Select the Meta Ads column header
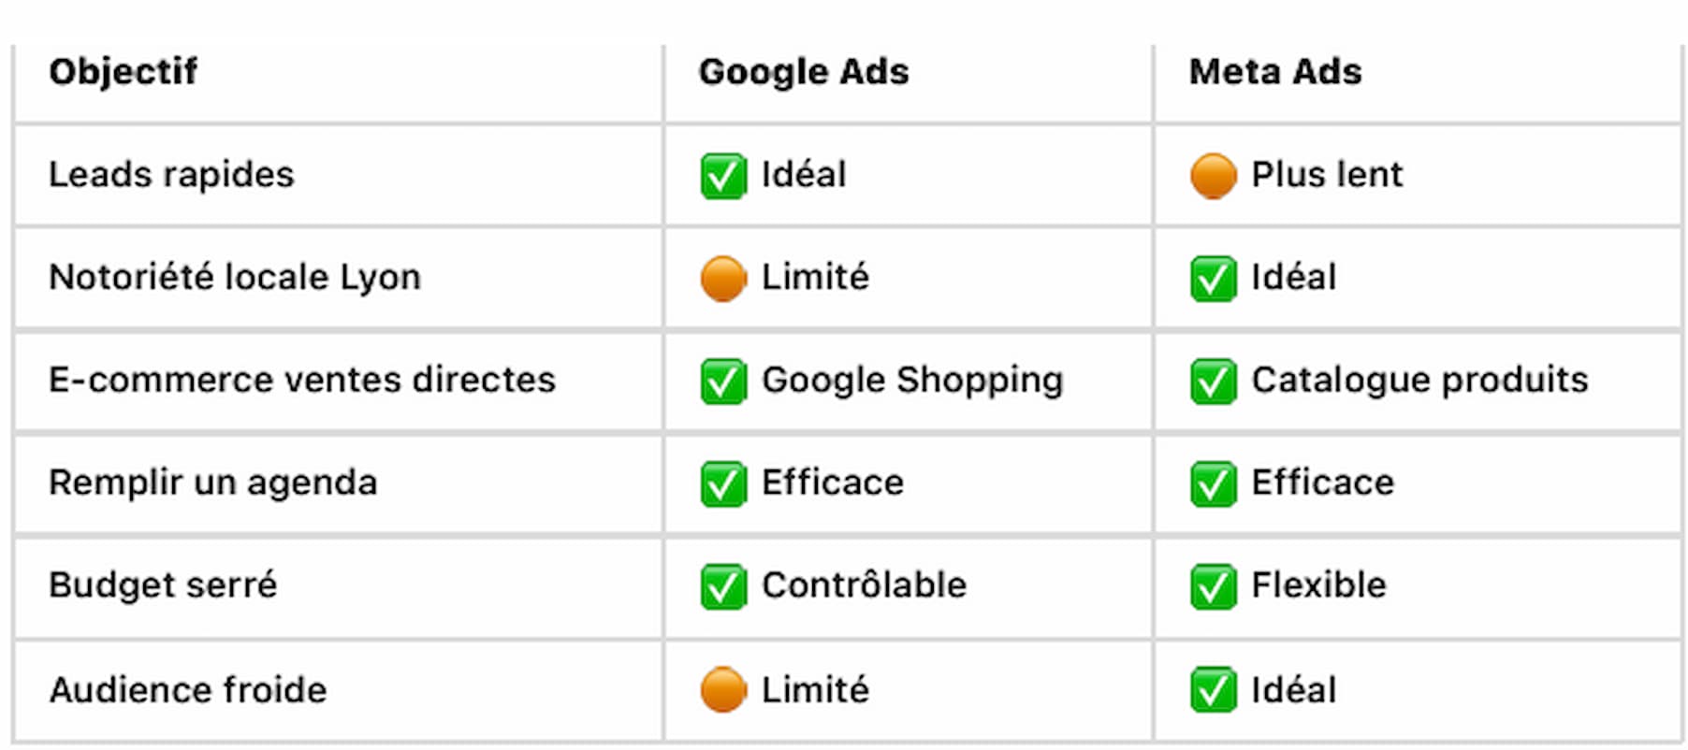The image size is (1688, 750). (1275, 72)
